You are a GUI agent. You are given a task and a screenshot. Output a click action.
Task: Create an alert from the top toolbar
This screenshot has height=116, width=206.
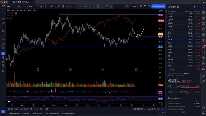(63, 6)
